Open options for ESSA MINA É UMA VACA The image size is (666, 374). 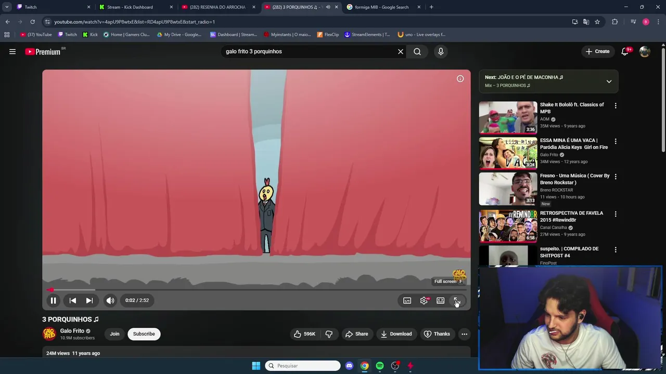pos(616,141)
